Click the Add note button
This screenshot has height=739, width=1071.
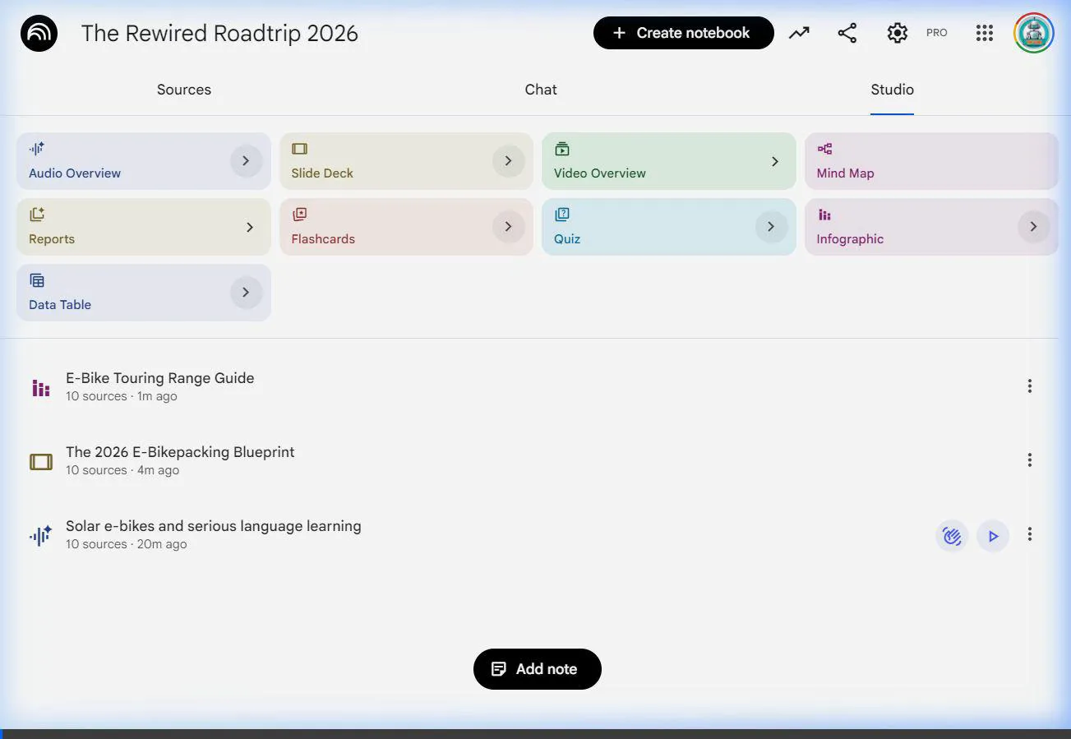pyautogui.click(x=538, y=669)
